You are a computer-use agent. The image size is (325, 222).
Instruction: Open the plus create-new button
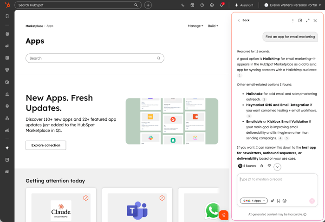[148, 5]
